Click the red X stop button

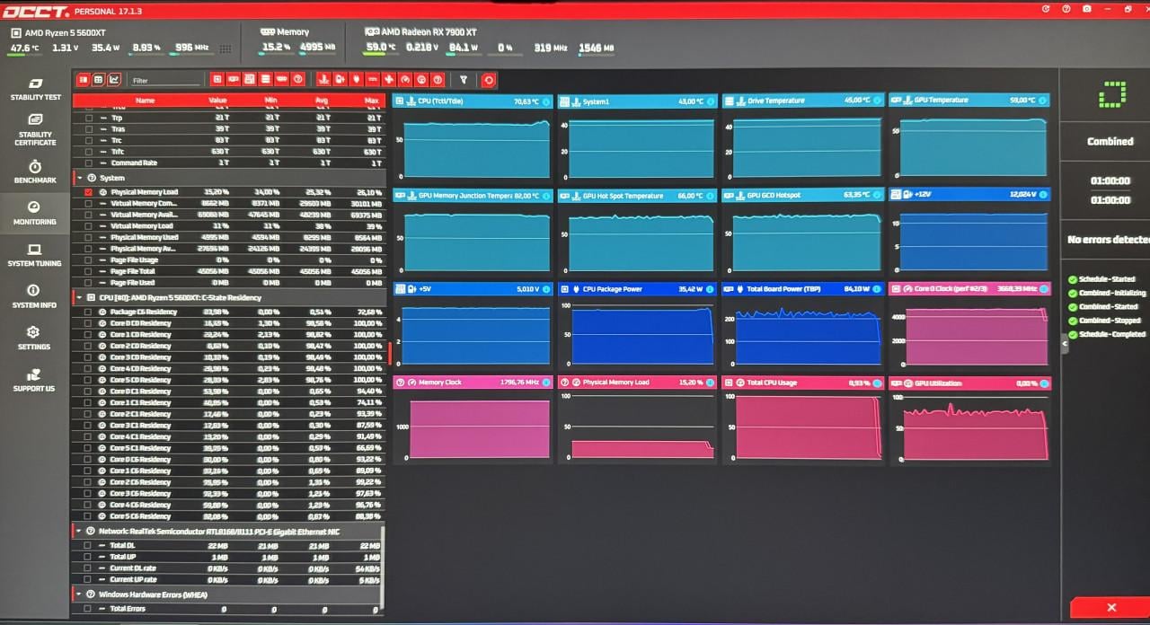pos(1110,608)
